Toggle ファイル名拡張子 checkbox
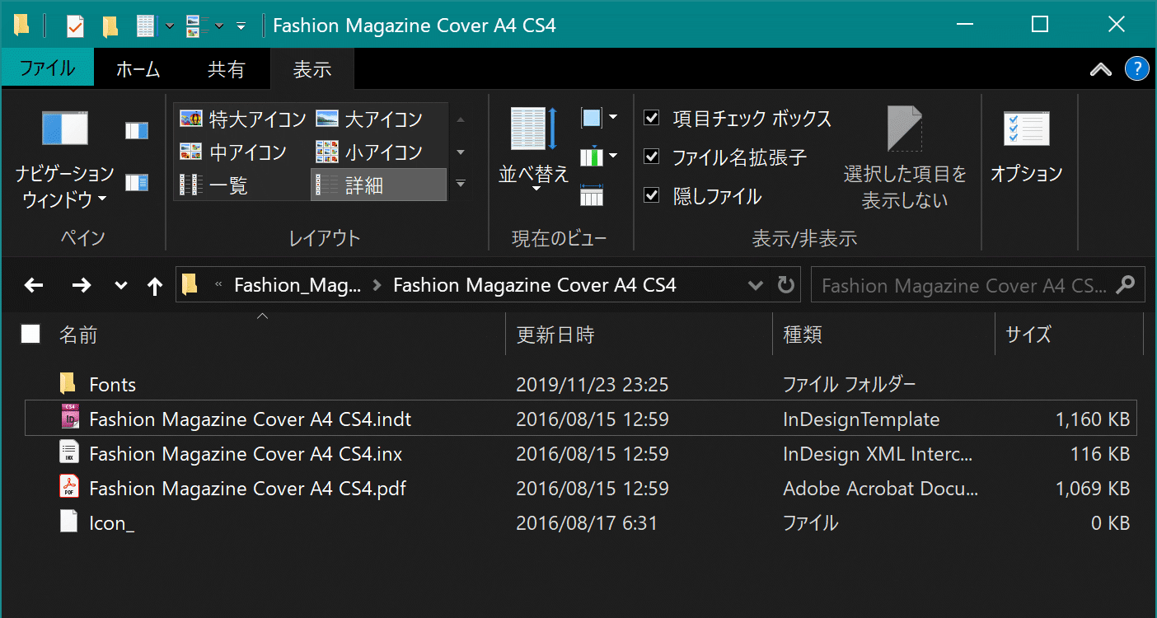 point(652,156)
